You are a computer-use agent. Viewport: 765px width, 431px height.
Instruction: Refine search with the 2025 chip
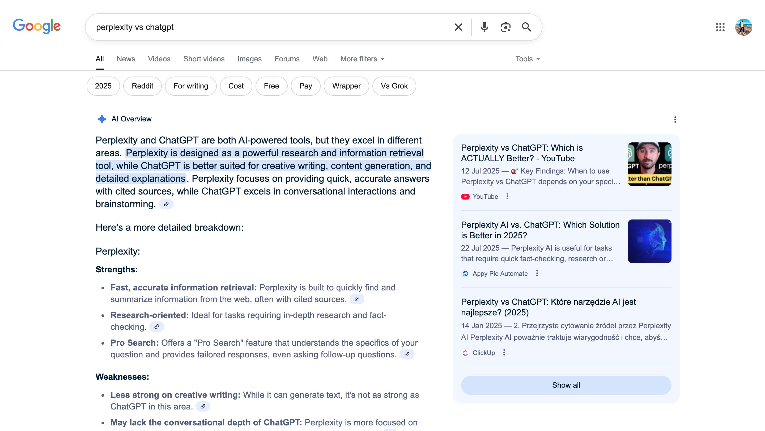103,86
